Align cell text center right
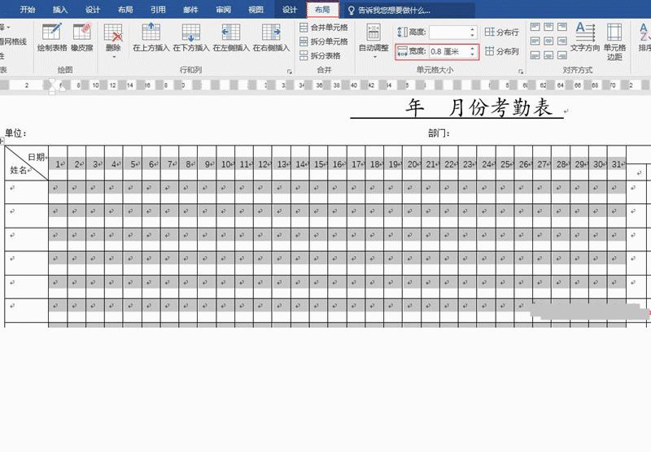 pyautogui.click(x=562, y=41)
